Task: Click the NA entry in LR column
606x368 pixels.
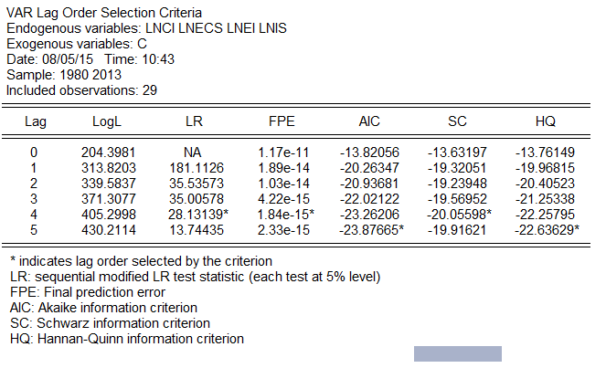Action: click(x=191, y=152)
